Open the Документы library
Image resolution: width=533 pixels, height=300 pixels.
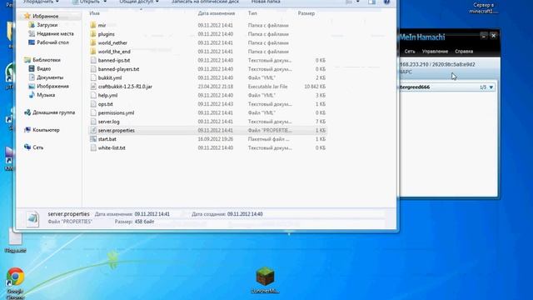[x=46, y=77]
